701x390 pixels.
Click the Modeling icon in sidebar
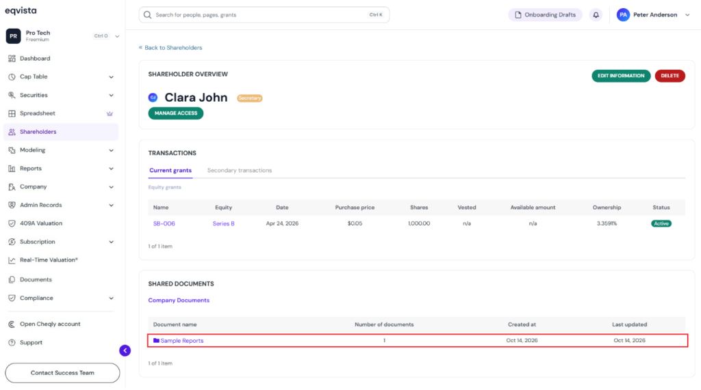12,150
